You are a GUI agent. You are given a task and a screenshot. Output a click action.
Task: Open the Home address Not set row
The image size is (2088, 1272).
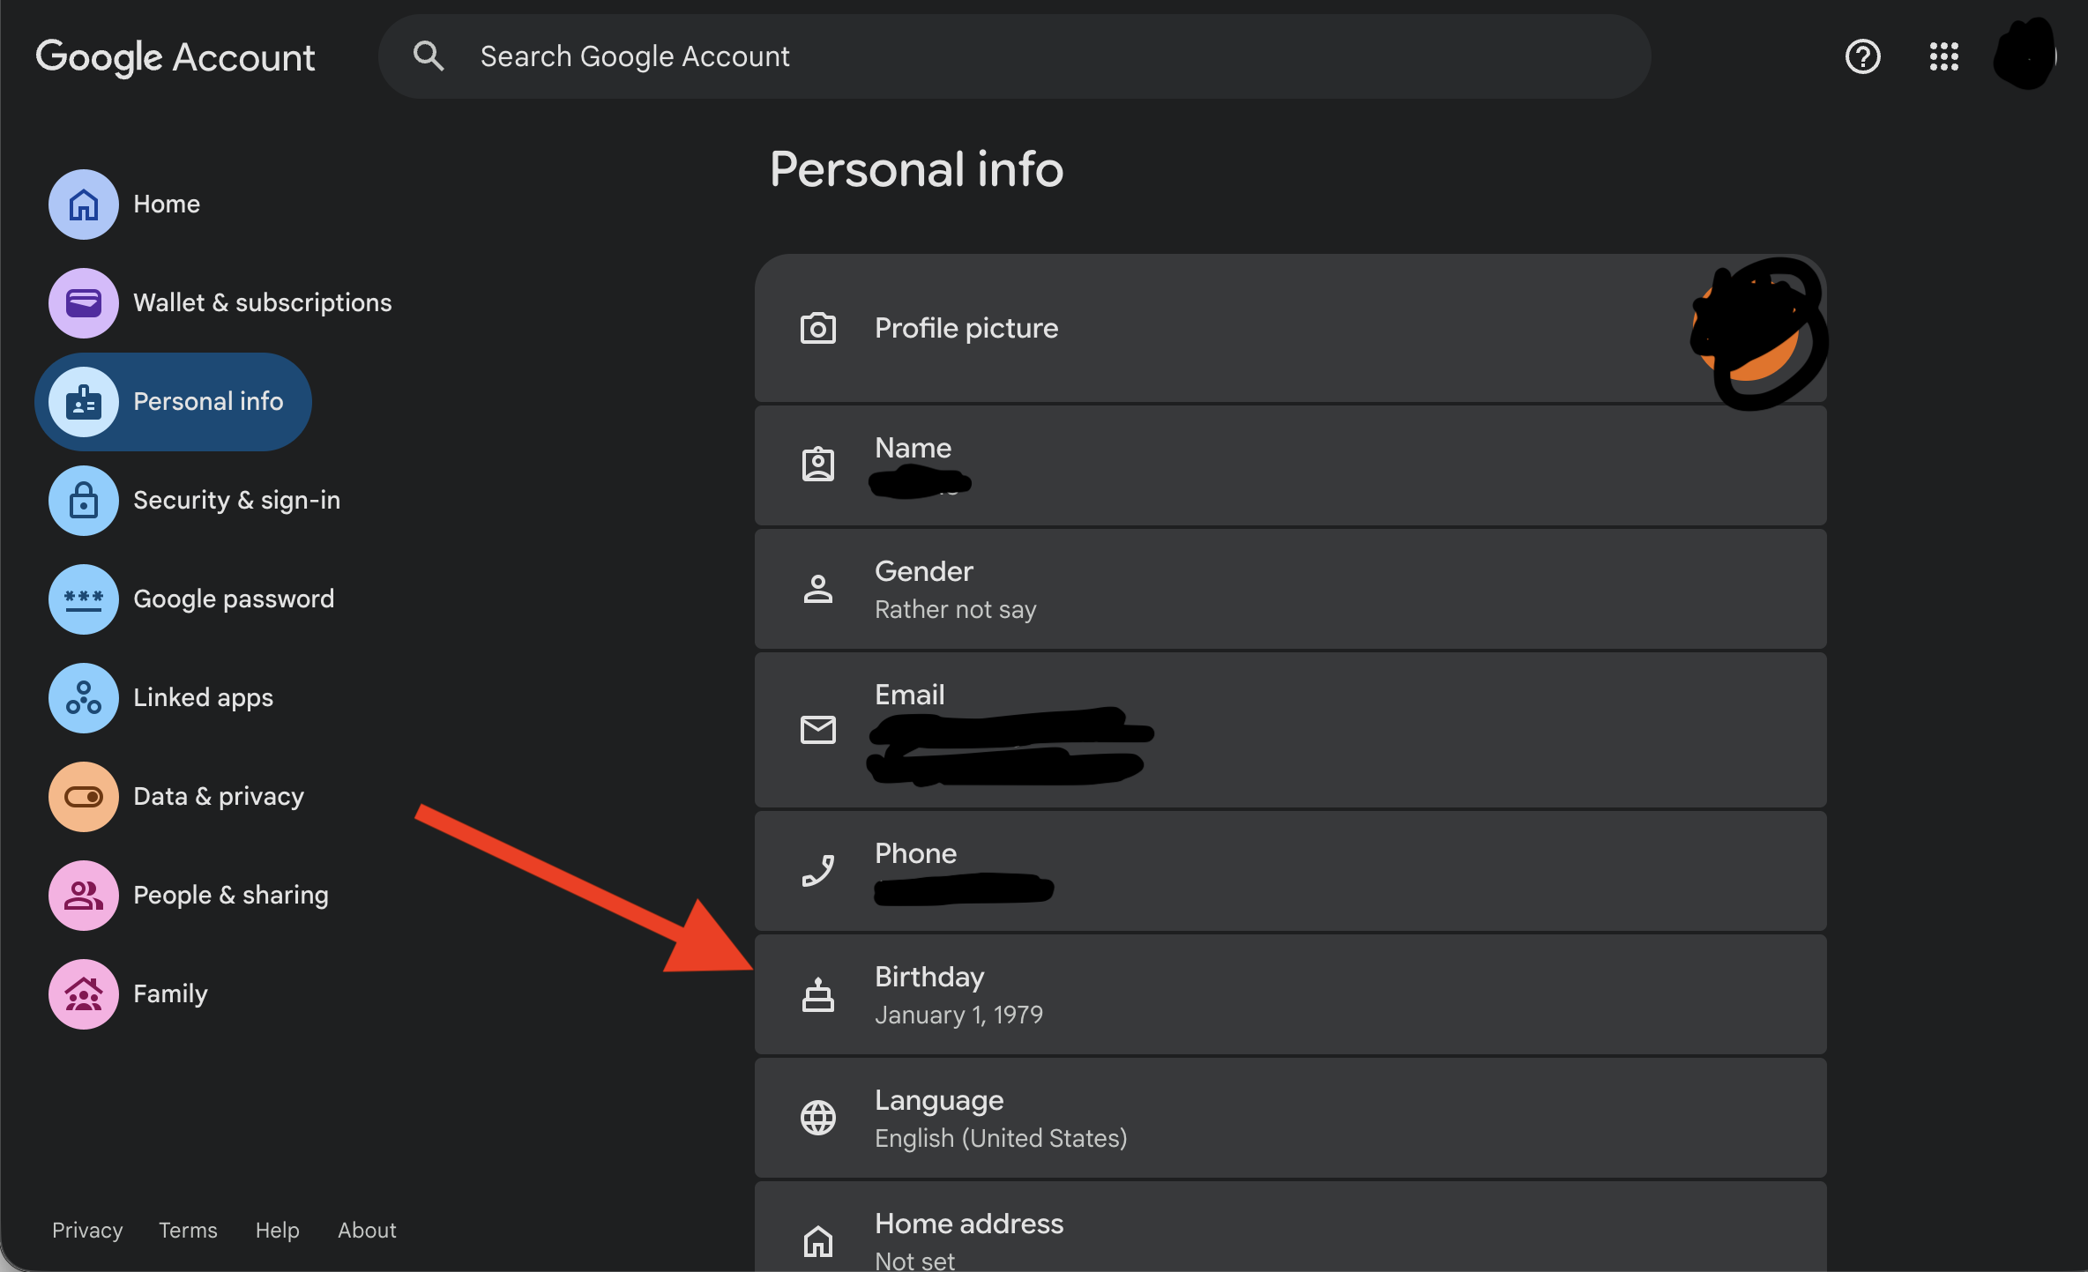point(1290,1227)
